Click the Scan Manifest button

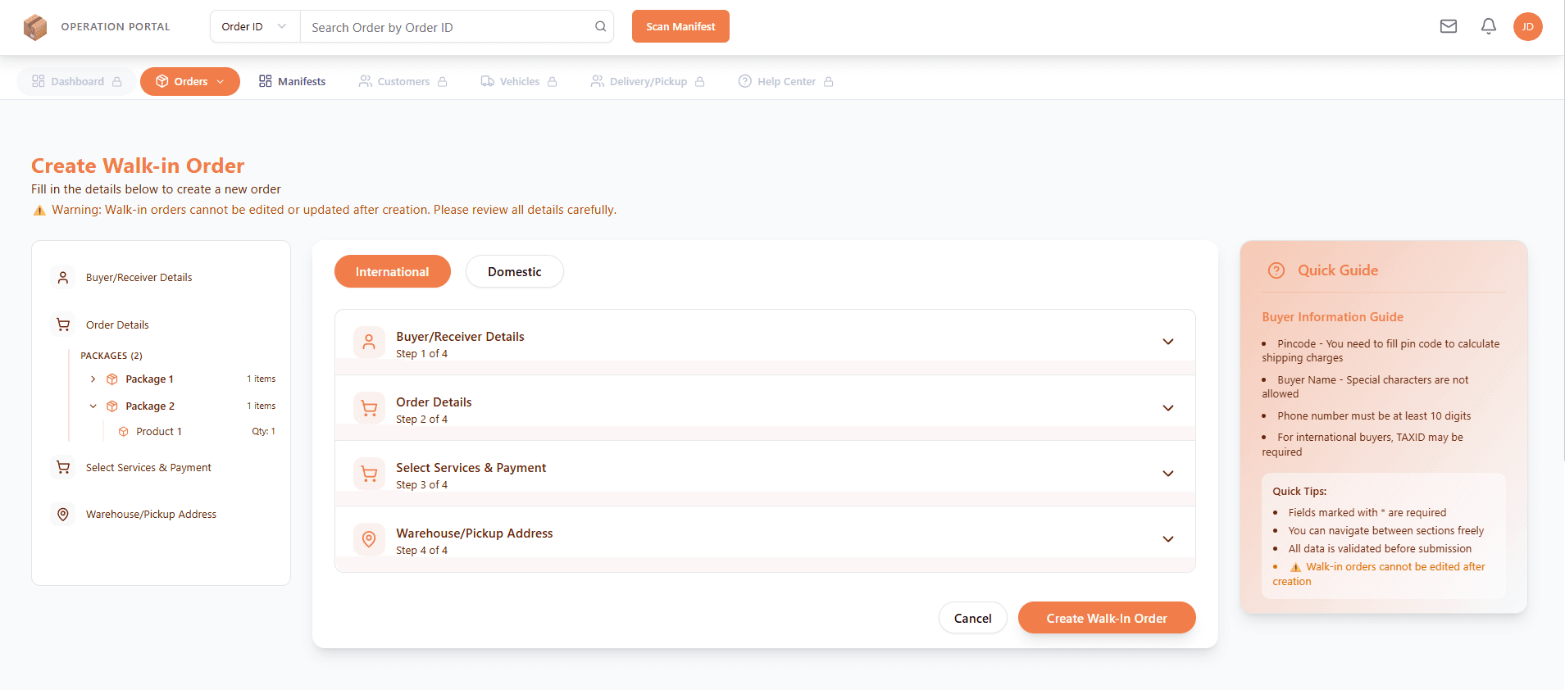pyautogui.click(x=680, y=26)
